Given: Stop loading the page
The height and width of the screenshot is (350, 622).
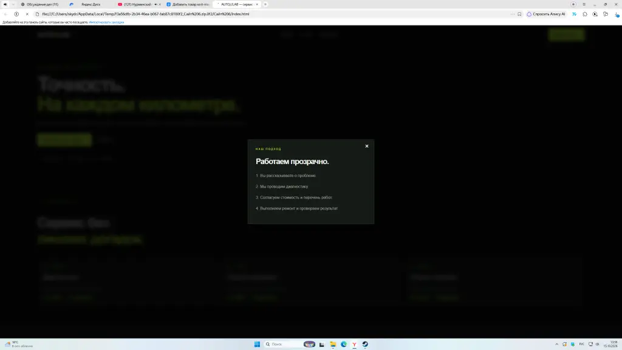Looking at the screenshot, I should (x=27, y=14).
